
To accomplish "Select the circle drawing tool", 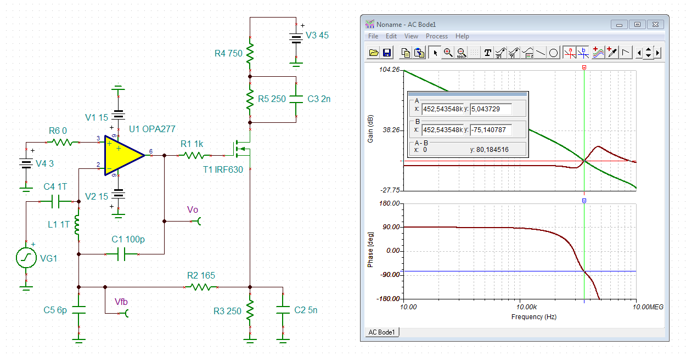I will click(x=554, y=53).
